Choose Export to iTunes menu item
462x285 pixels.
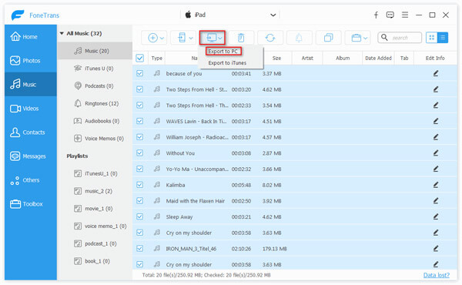click(227, 62)
